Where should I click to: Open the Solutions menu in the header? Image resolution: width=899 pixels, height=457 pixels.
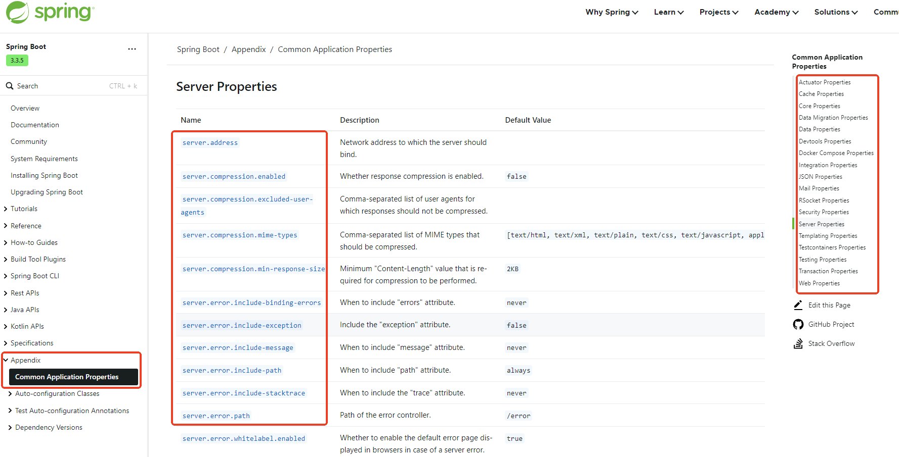tap(835, 12)
